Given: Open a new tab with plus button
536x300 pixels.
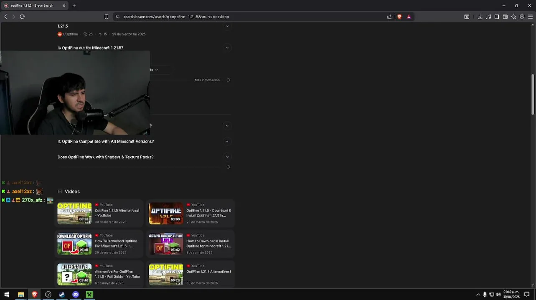Looking at the screenshot, I should point(74,5).
